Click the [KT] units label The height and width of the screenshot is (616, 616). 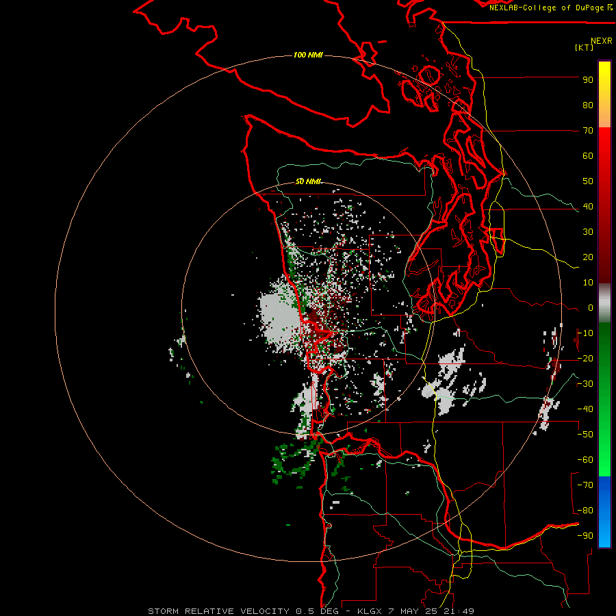(x=585, y=47)
